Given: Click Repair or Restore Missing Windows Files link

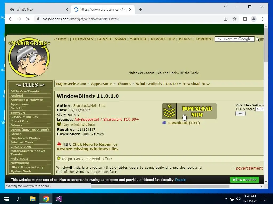Looking at the screenshot, I should click(x=87, y=147).
